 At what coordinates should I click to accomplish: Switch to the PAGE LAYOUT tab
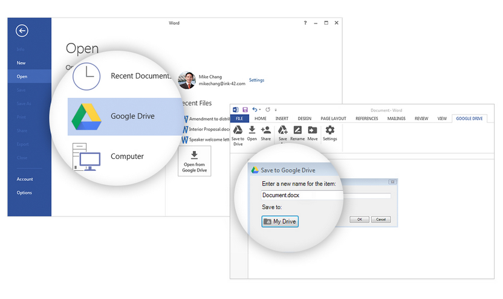pyautogui.click(x=333, y=118)
